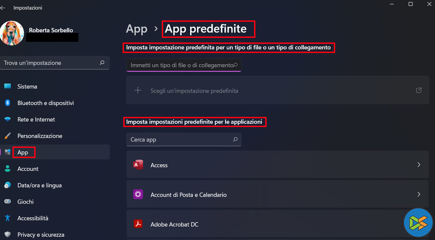The height and width of the screenshot is (240, 435).
Task: Expand Account di Posta e Calendario chevron
Action: (x=419, y=194)
